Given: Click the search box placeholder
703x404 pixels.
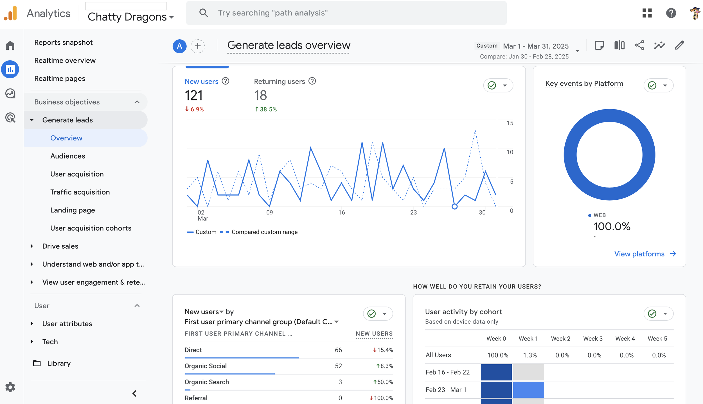Looking at the screenshot, I should pyautogui.click(x=273, y=13).
